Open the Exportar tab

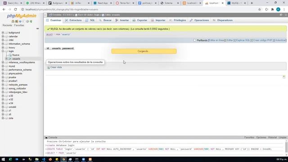point(140,20)
